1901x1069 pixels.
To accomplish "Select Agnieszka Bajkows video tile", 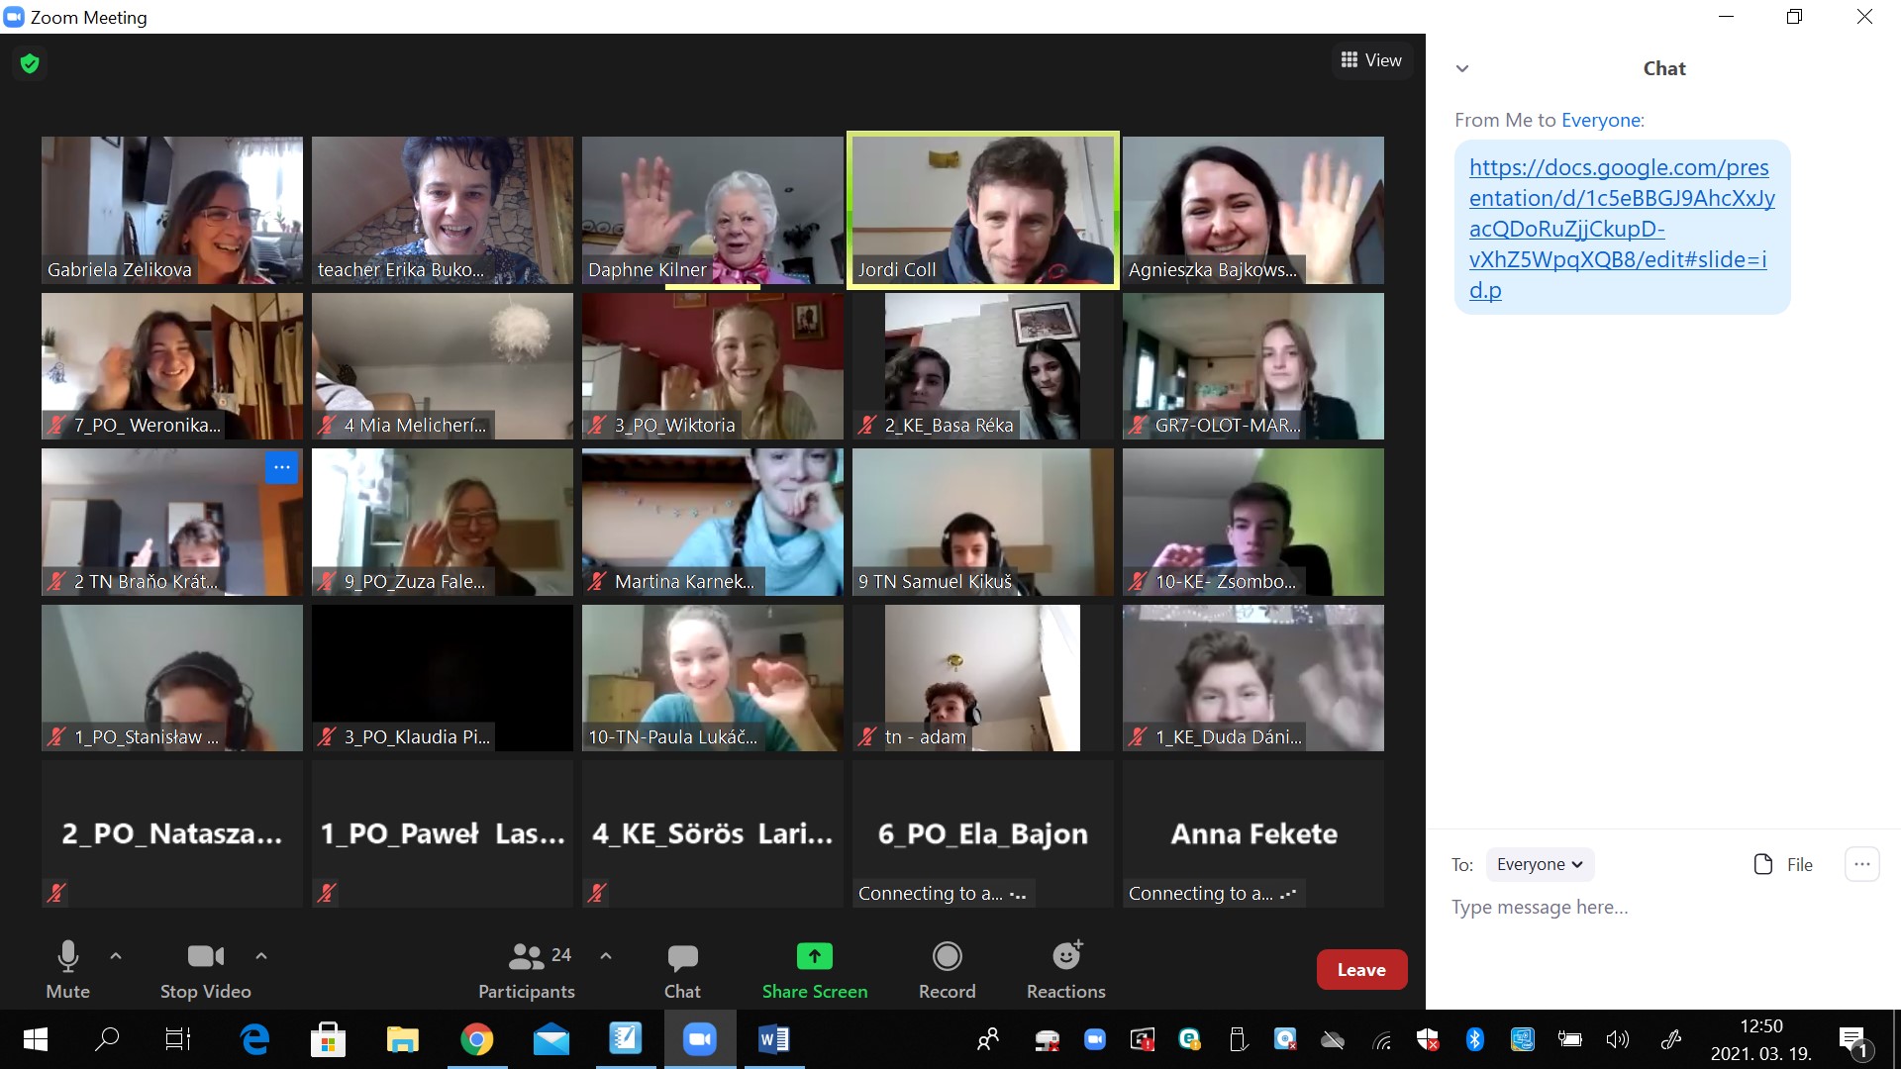I will coord(1253,210).
